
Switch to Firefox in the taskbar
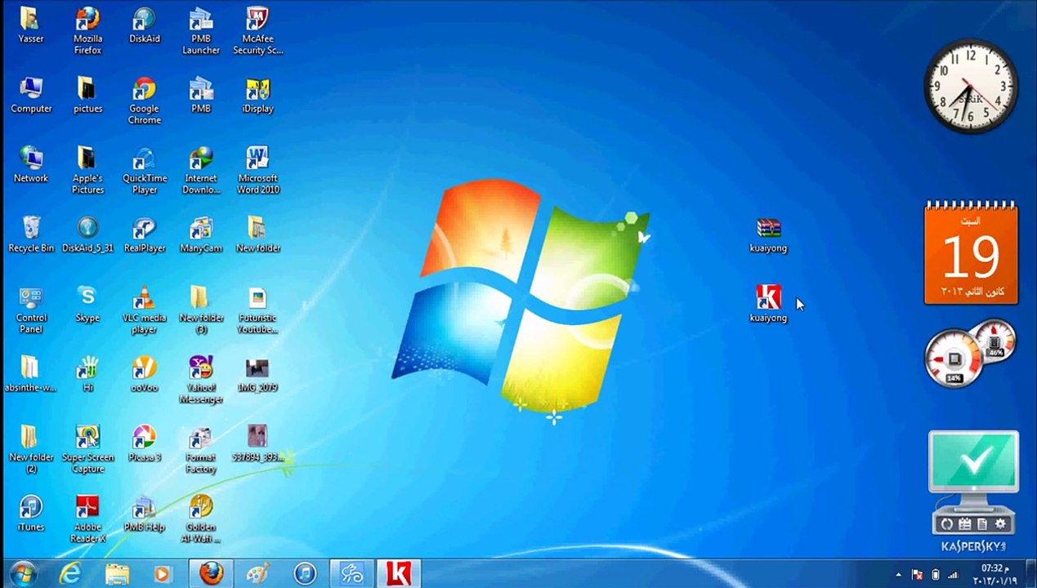click(211, 573)
